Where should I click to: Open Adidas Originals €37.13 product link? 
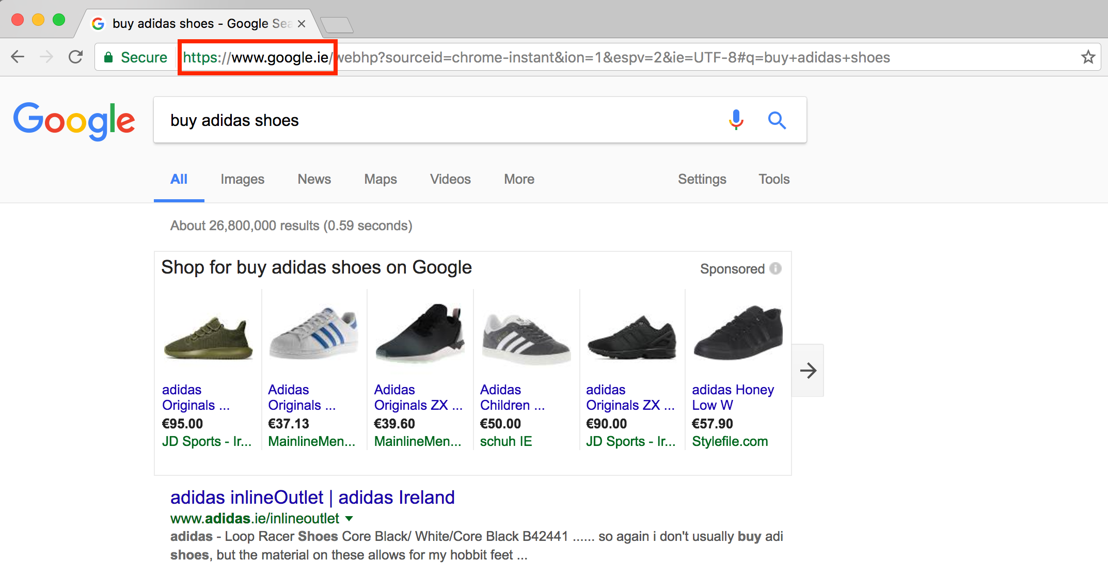click(302, 397)
